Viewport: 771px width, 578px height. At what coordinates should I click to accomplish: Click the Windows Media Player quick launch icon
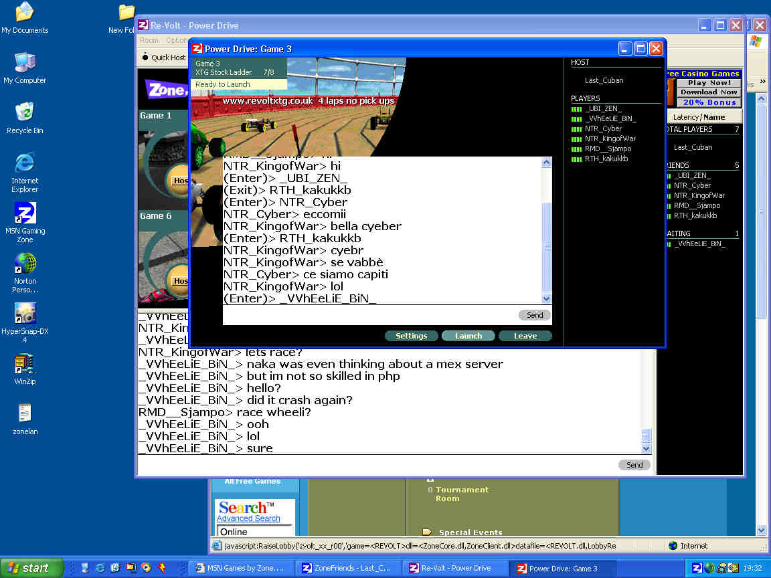point(145,568)
